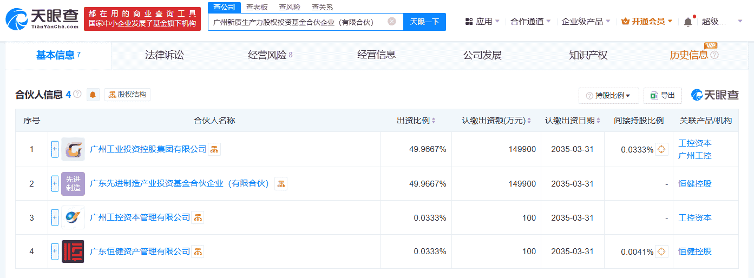Open the 持股比例 dropdown
Image resolution: width=754 pixels, height=278 pixels.
point(609,95)
